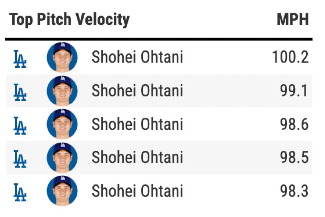The height and width of the screenshot is (217, 325).
Task: Select the Shohei Ohtani name with 98.5 MPH
Action: pos(137,157)
